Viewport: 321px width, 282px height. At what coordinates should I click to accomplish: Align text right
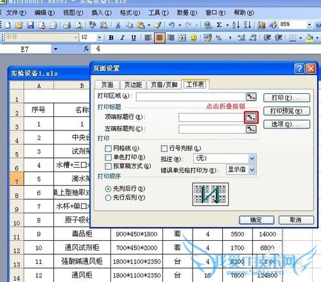171,38
